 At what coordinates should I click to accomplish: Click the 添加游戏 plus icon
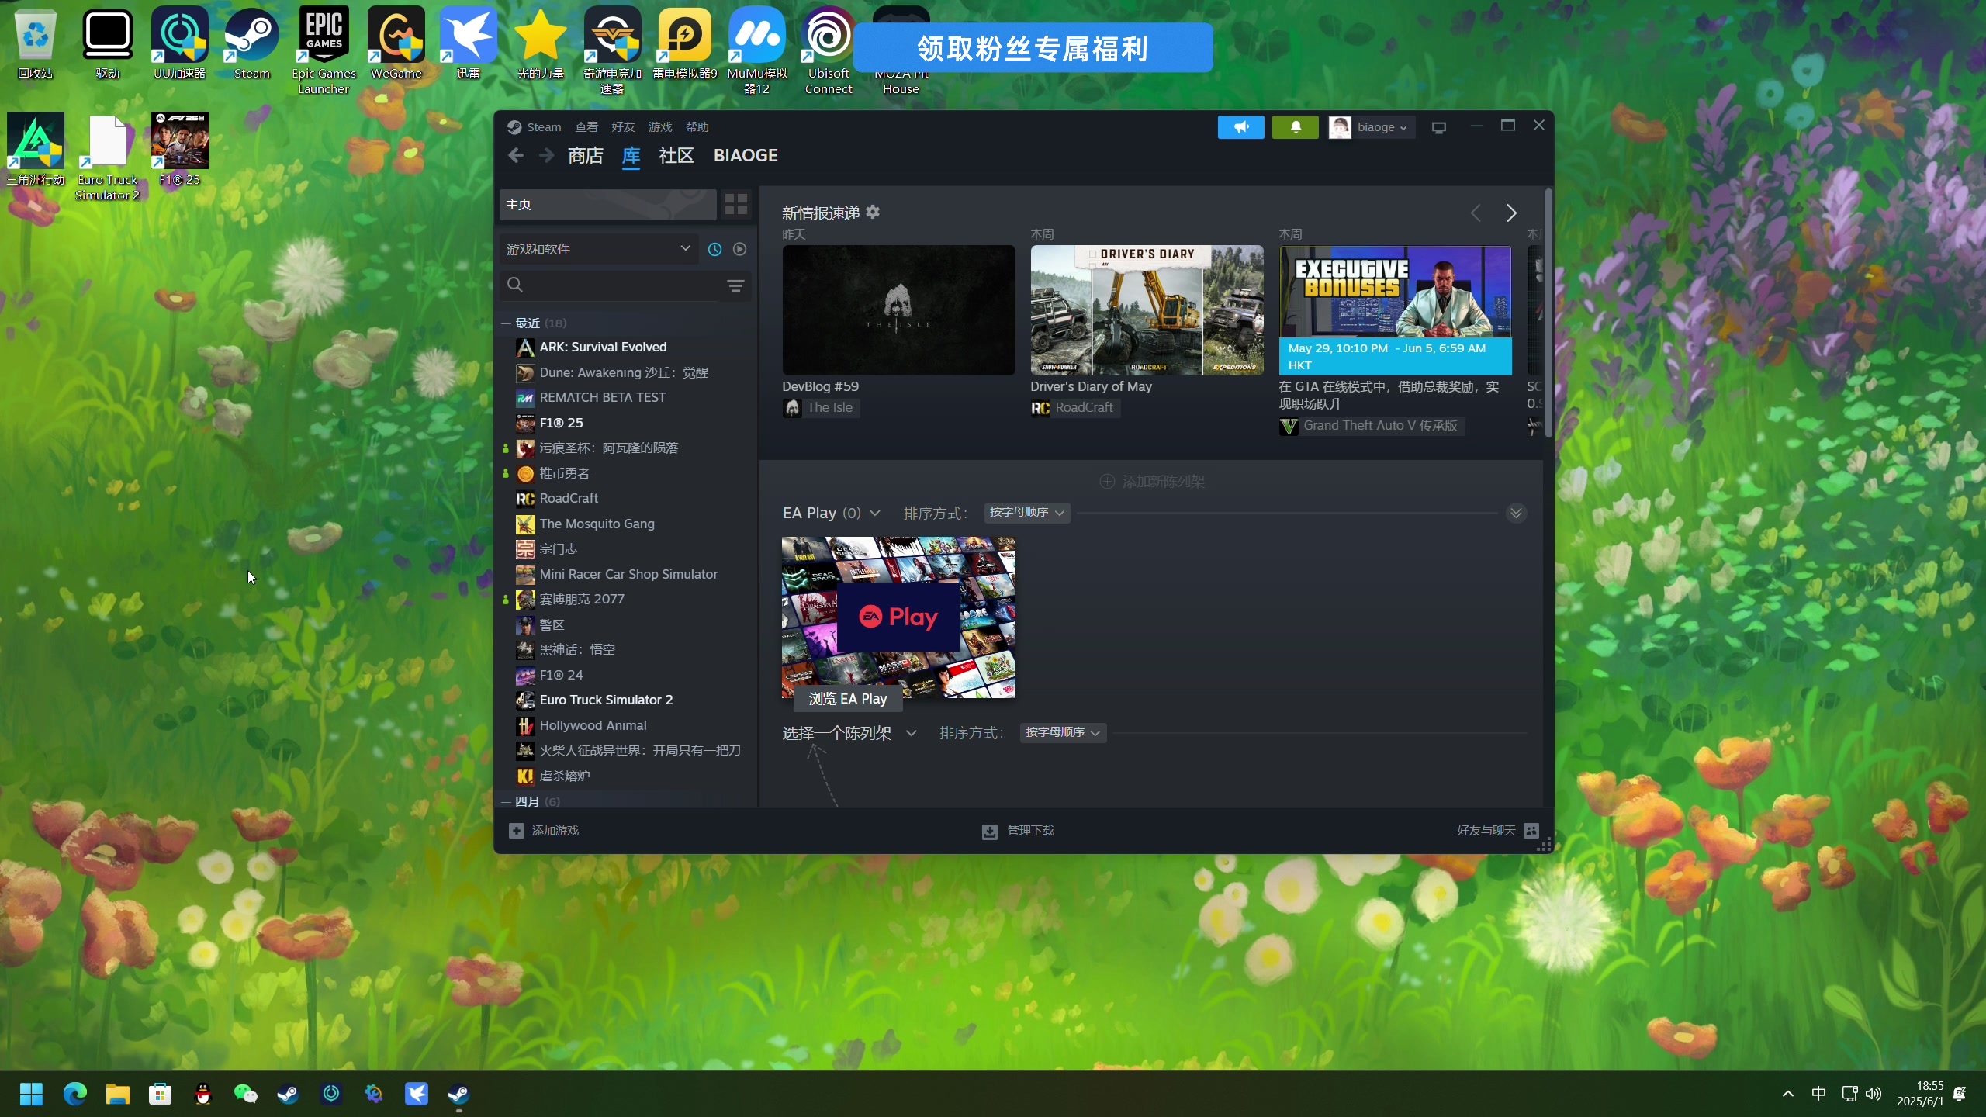[517, 831]
